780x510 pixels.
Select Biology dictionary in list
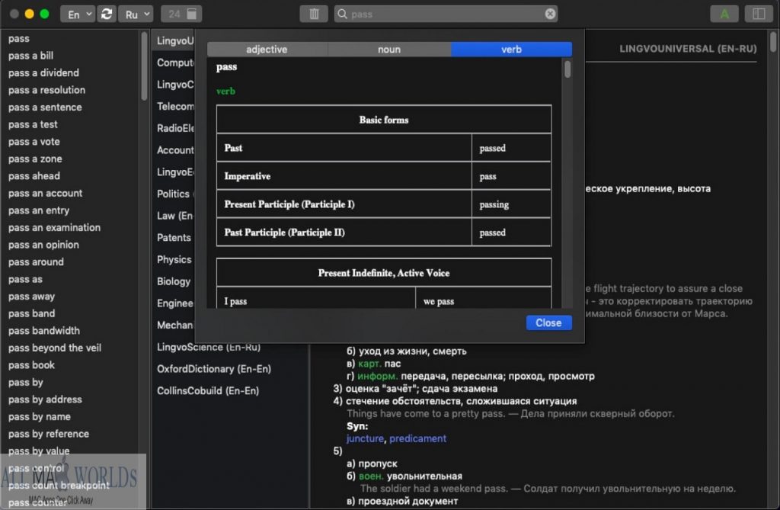(174, 281)
